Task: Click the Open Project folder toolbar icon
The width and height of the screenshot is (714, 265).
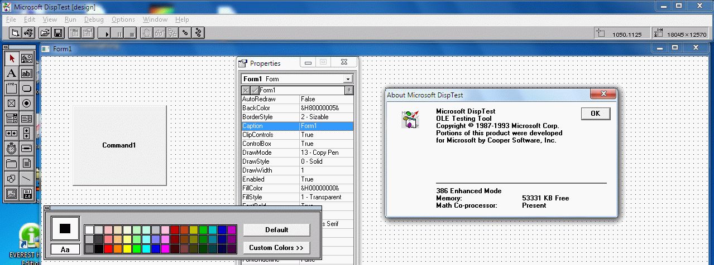Action: pyautogui.click(x=45, y=33)
